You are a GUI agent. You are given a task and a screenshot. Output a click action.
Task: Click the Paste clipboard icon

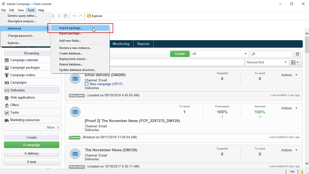coord(65,16)
